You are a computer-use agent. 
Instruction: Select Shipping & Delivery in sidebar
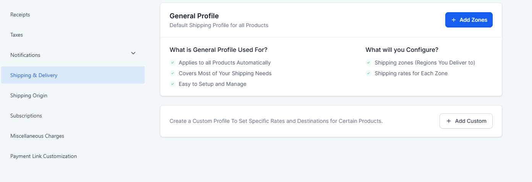pos(34,75)
